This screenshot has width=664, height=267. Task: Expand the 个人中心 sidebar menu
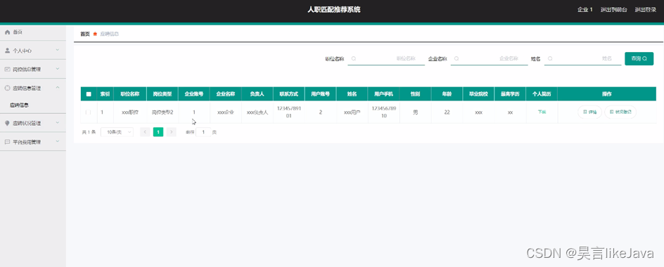click(x=58, y=51)
